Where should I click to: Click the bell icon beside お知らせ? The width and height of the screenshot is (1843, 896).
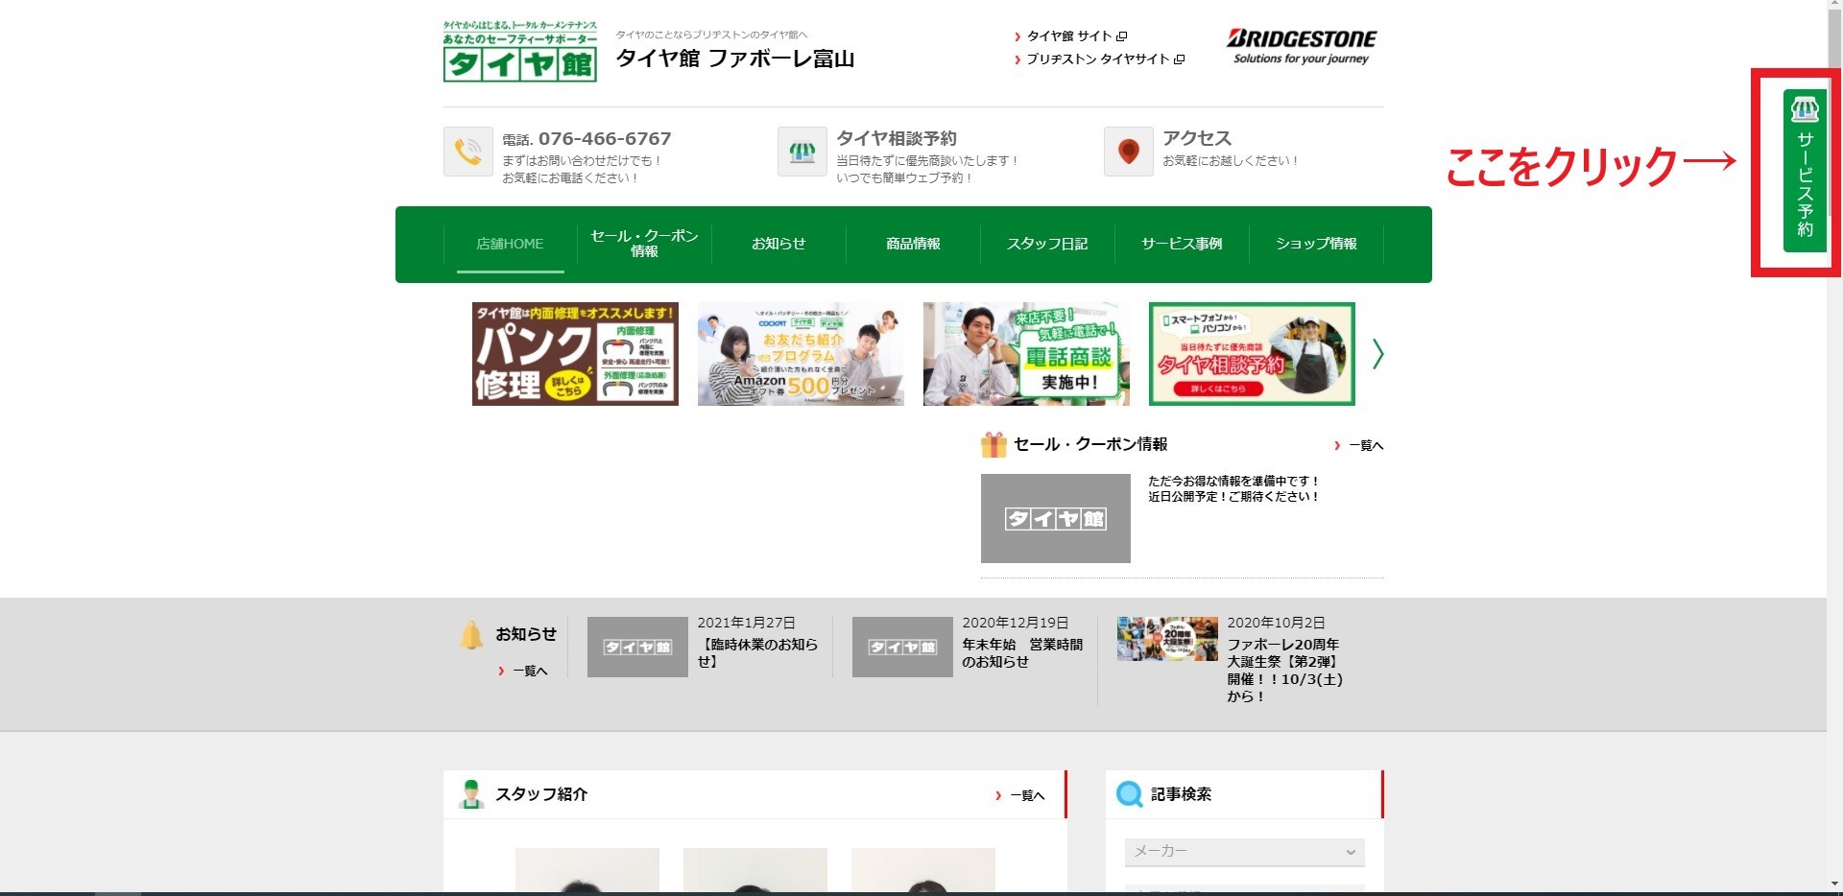[x=471, y=635]
